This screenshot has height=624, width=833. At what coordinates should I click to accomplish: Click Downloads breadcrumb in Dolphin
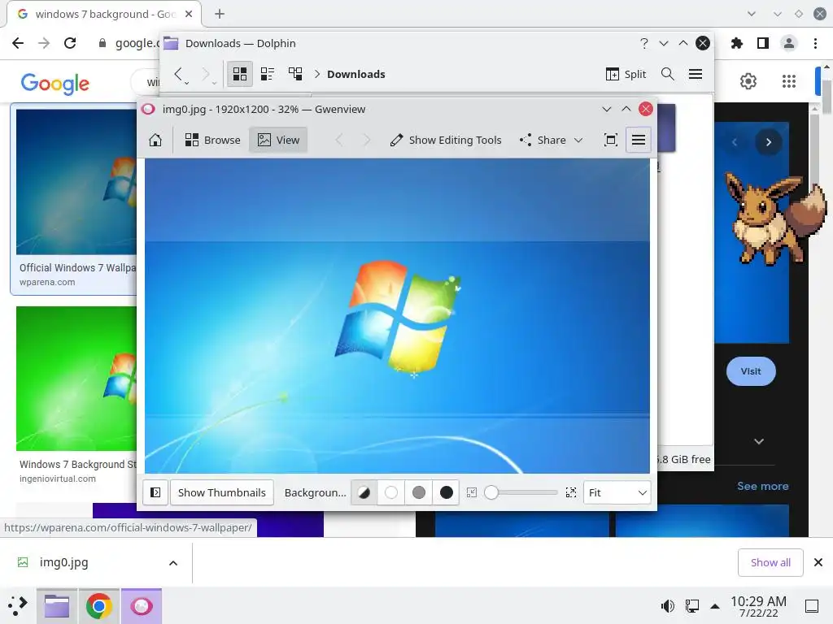(356, 74)
